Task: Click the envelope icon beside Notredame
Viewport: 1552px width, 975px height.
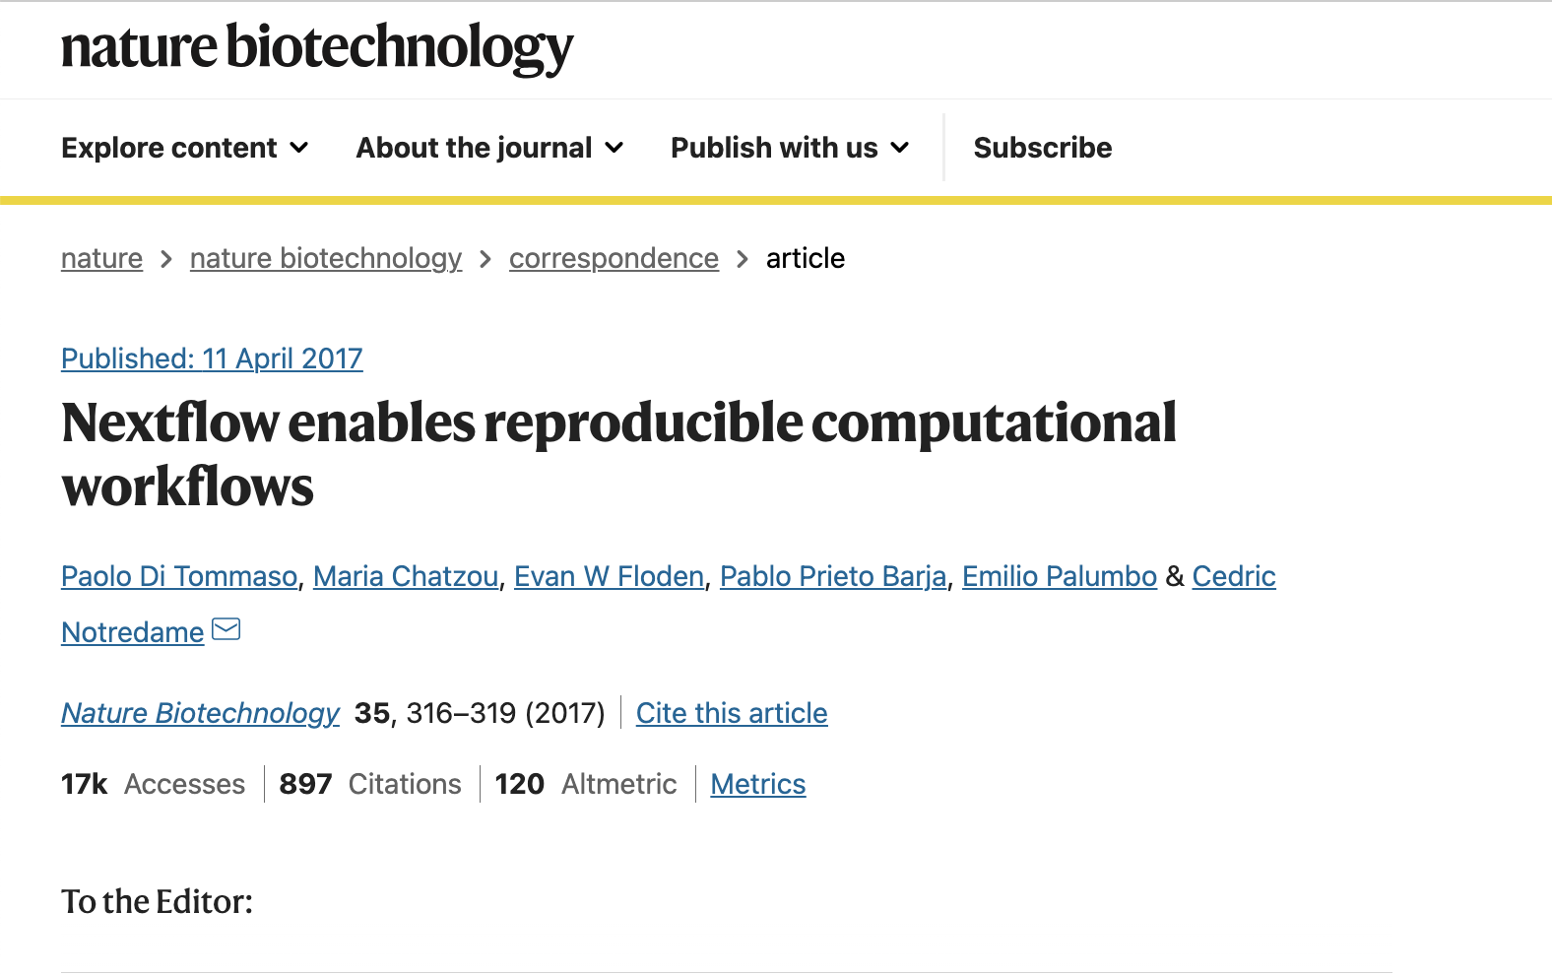Action: (x=226, y=629)
